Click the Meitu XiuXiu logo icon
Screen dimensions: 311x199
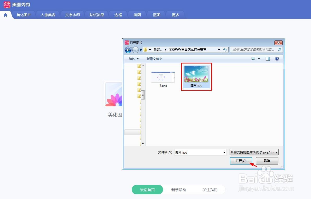[7, 4]
